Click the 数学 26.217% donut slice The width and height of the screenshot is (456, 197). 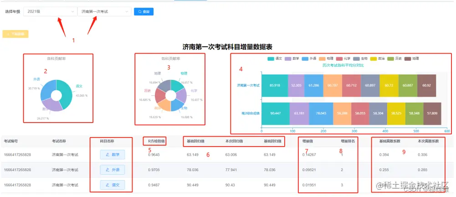[52, 104]
